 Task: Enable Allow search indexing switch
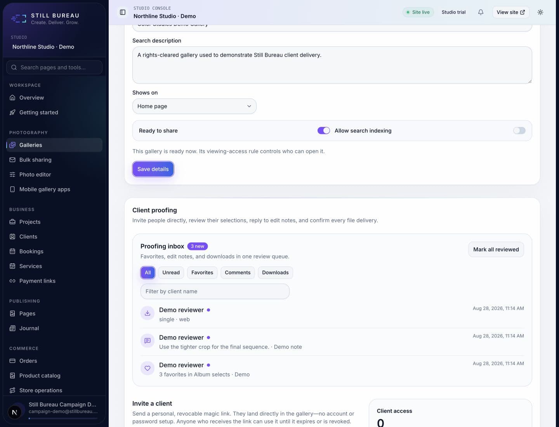[x=519, y=131]
